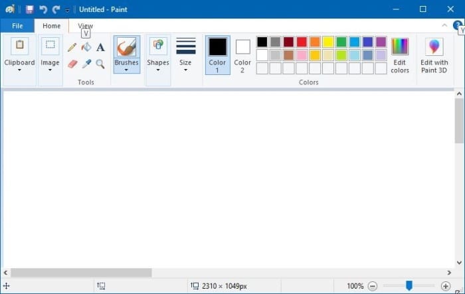465x294 pixels.
Task: Click the vertical scrollbar thumb
Action: [x=460, y=121]
